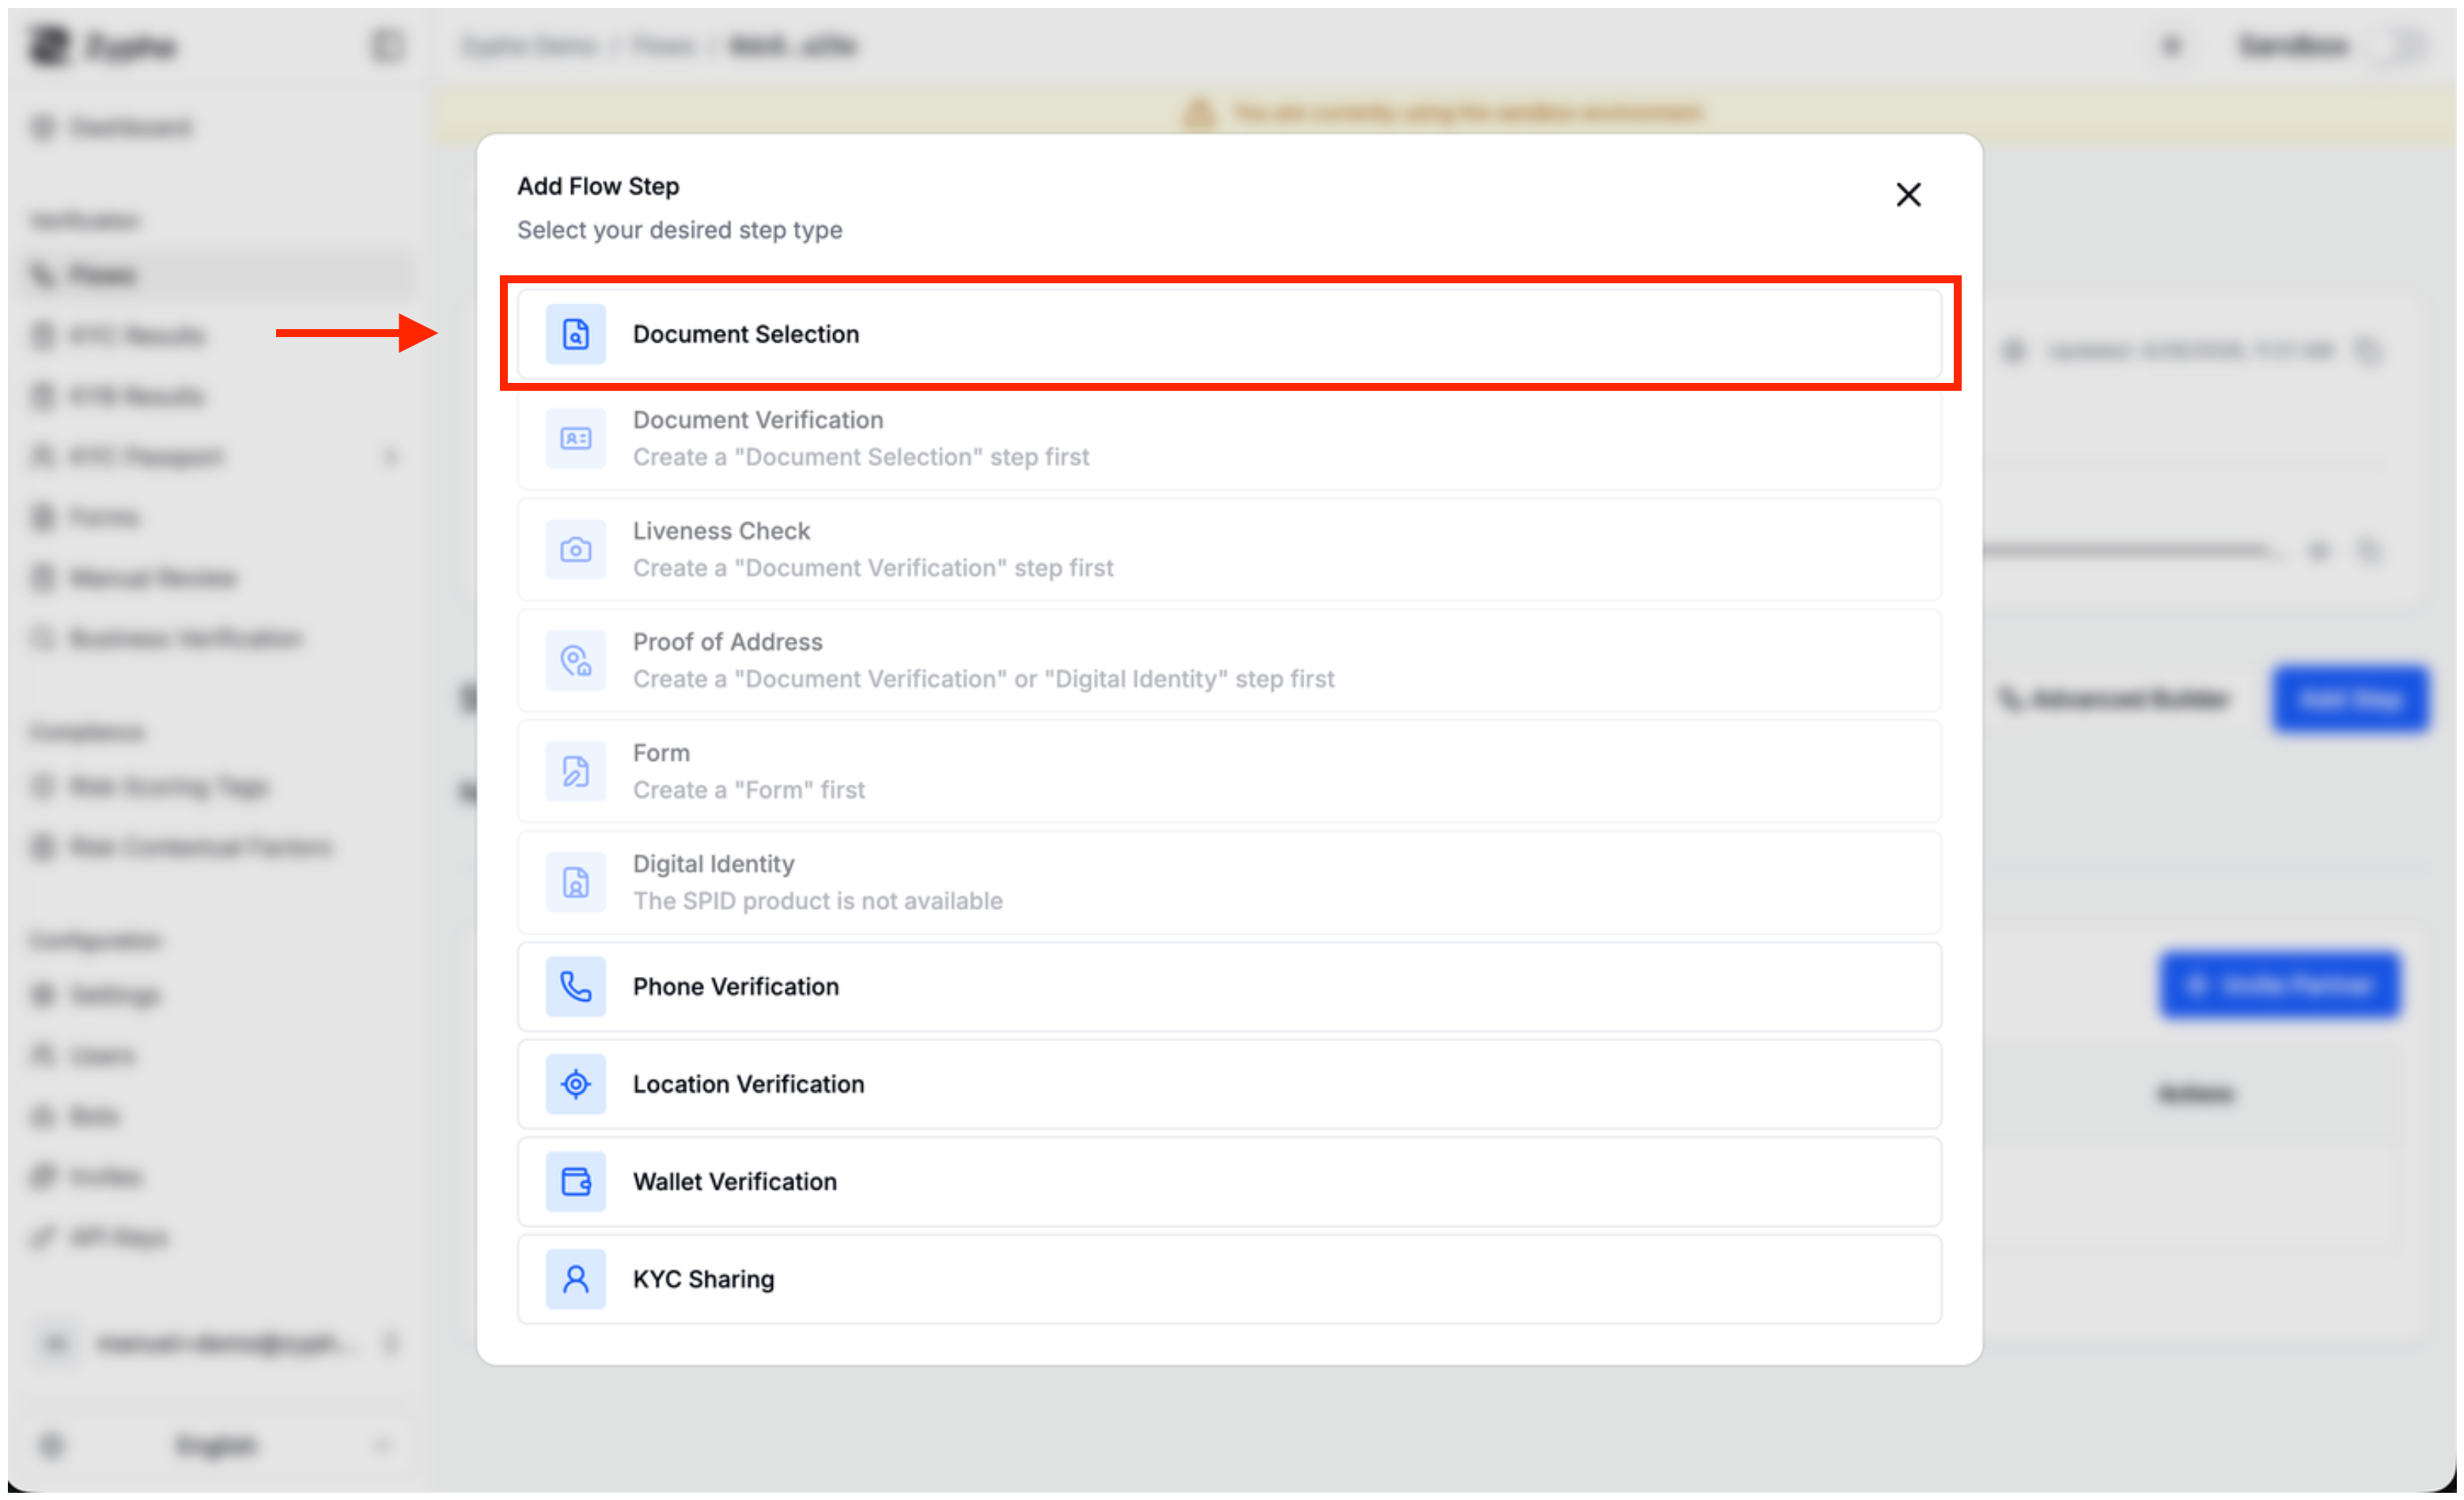Screen dimensions: 2464x1500
Task: Close the Add Flow Step dialog
Action: click(x=1908, y=195)
